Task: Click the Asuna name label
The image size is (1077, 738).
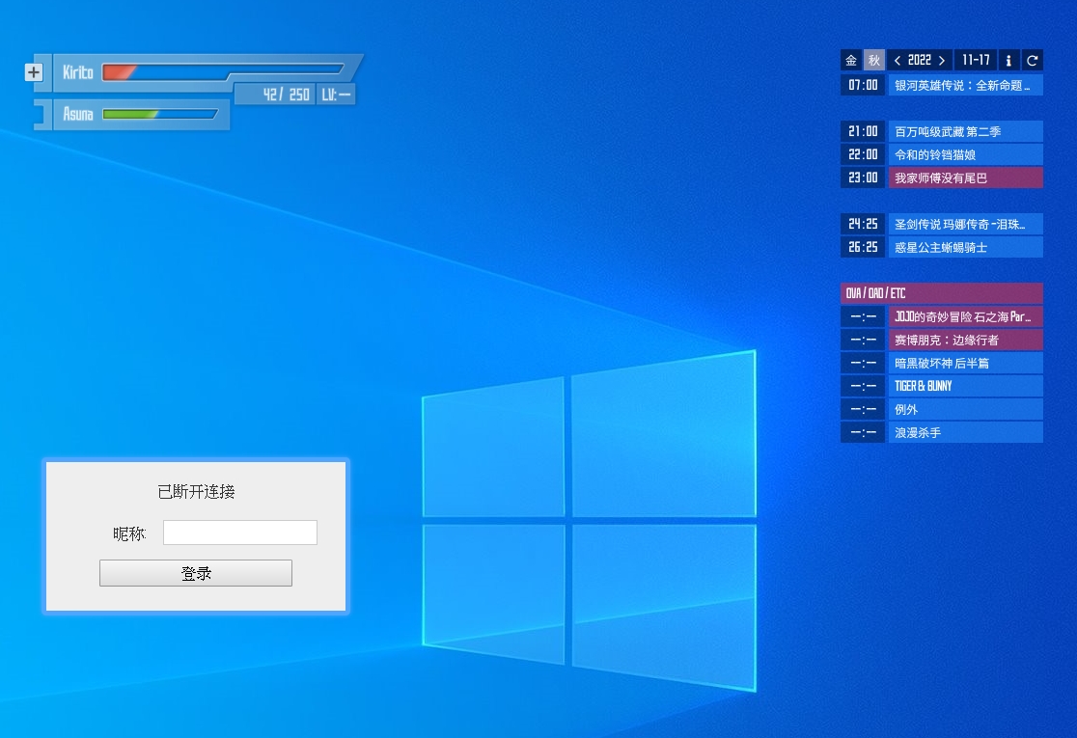Action: click(77, 114)
